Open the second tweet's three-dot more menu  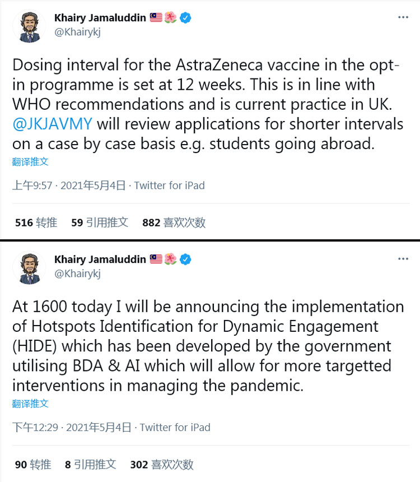[x=403, y=259]
